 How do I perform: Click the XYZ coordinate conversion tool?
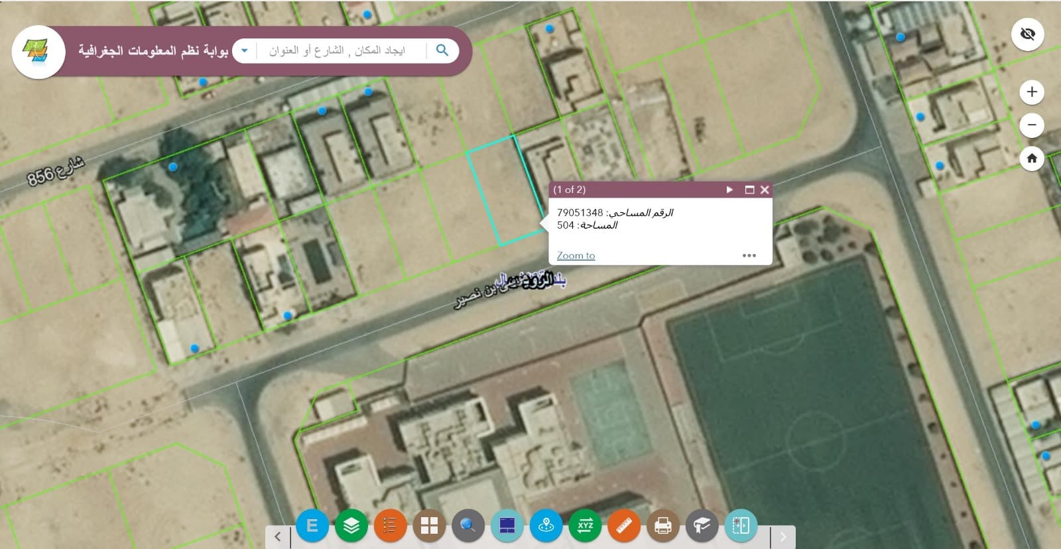(x=585, y=526)
